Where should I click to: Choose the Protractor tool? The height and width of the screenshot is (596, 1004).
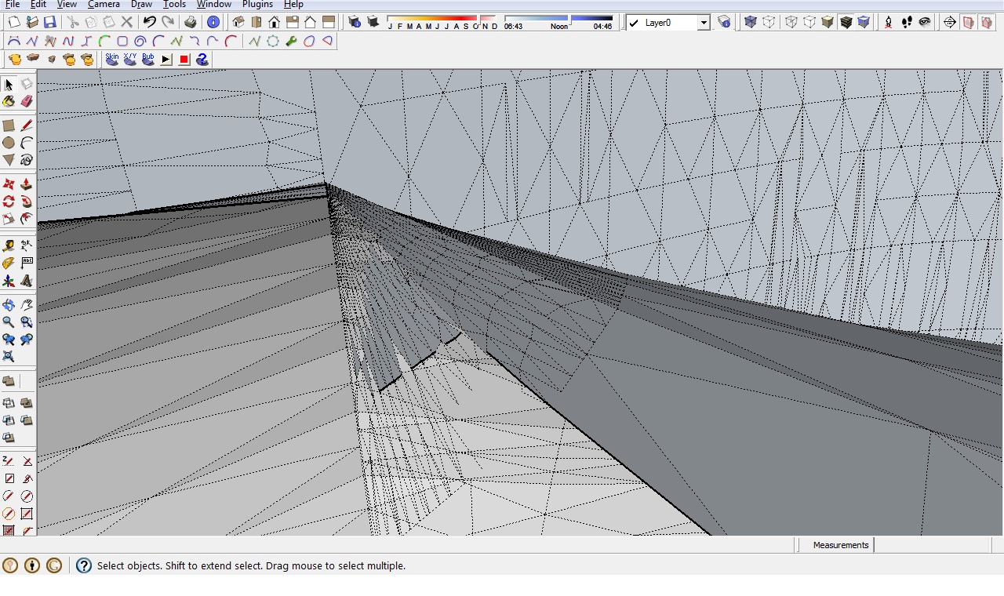[x=9, y=263]
